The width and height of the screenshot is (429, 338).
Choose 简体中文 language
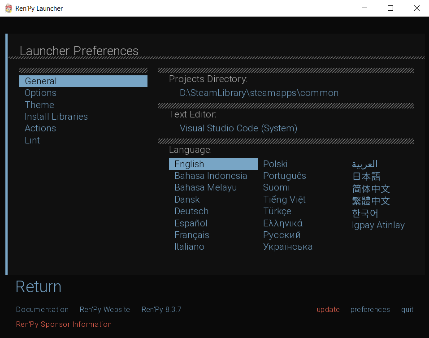(371, 189)
